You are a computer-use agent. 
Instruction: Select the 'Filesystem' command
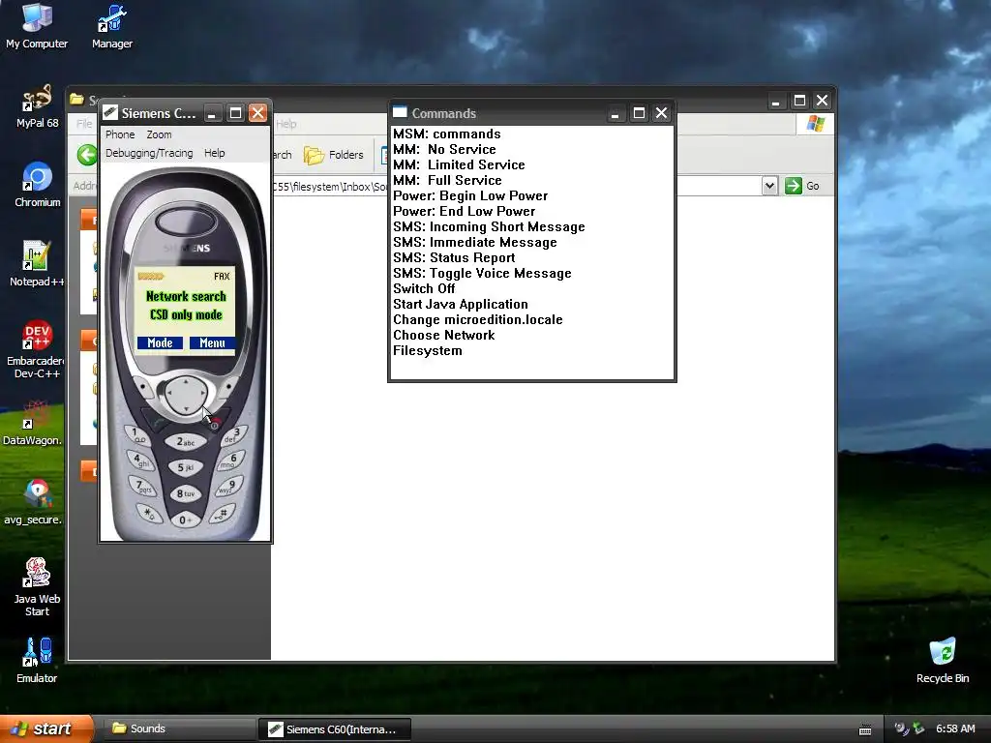[427, 350]
